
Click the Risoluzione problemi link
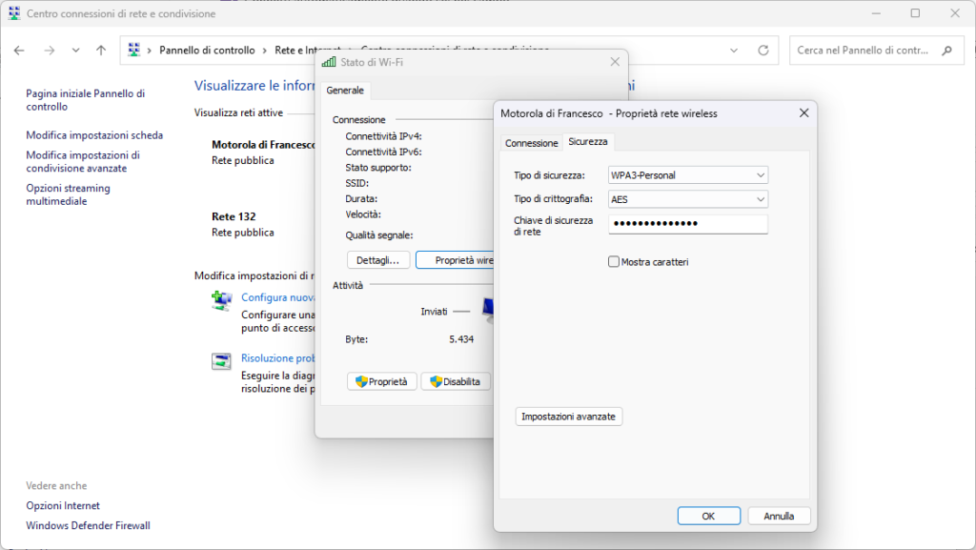(x=277, y=358)
